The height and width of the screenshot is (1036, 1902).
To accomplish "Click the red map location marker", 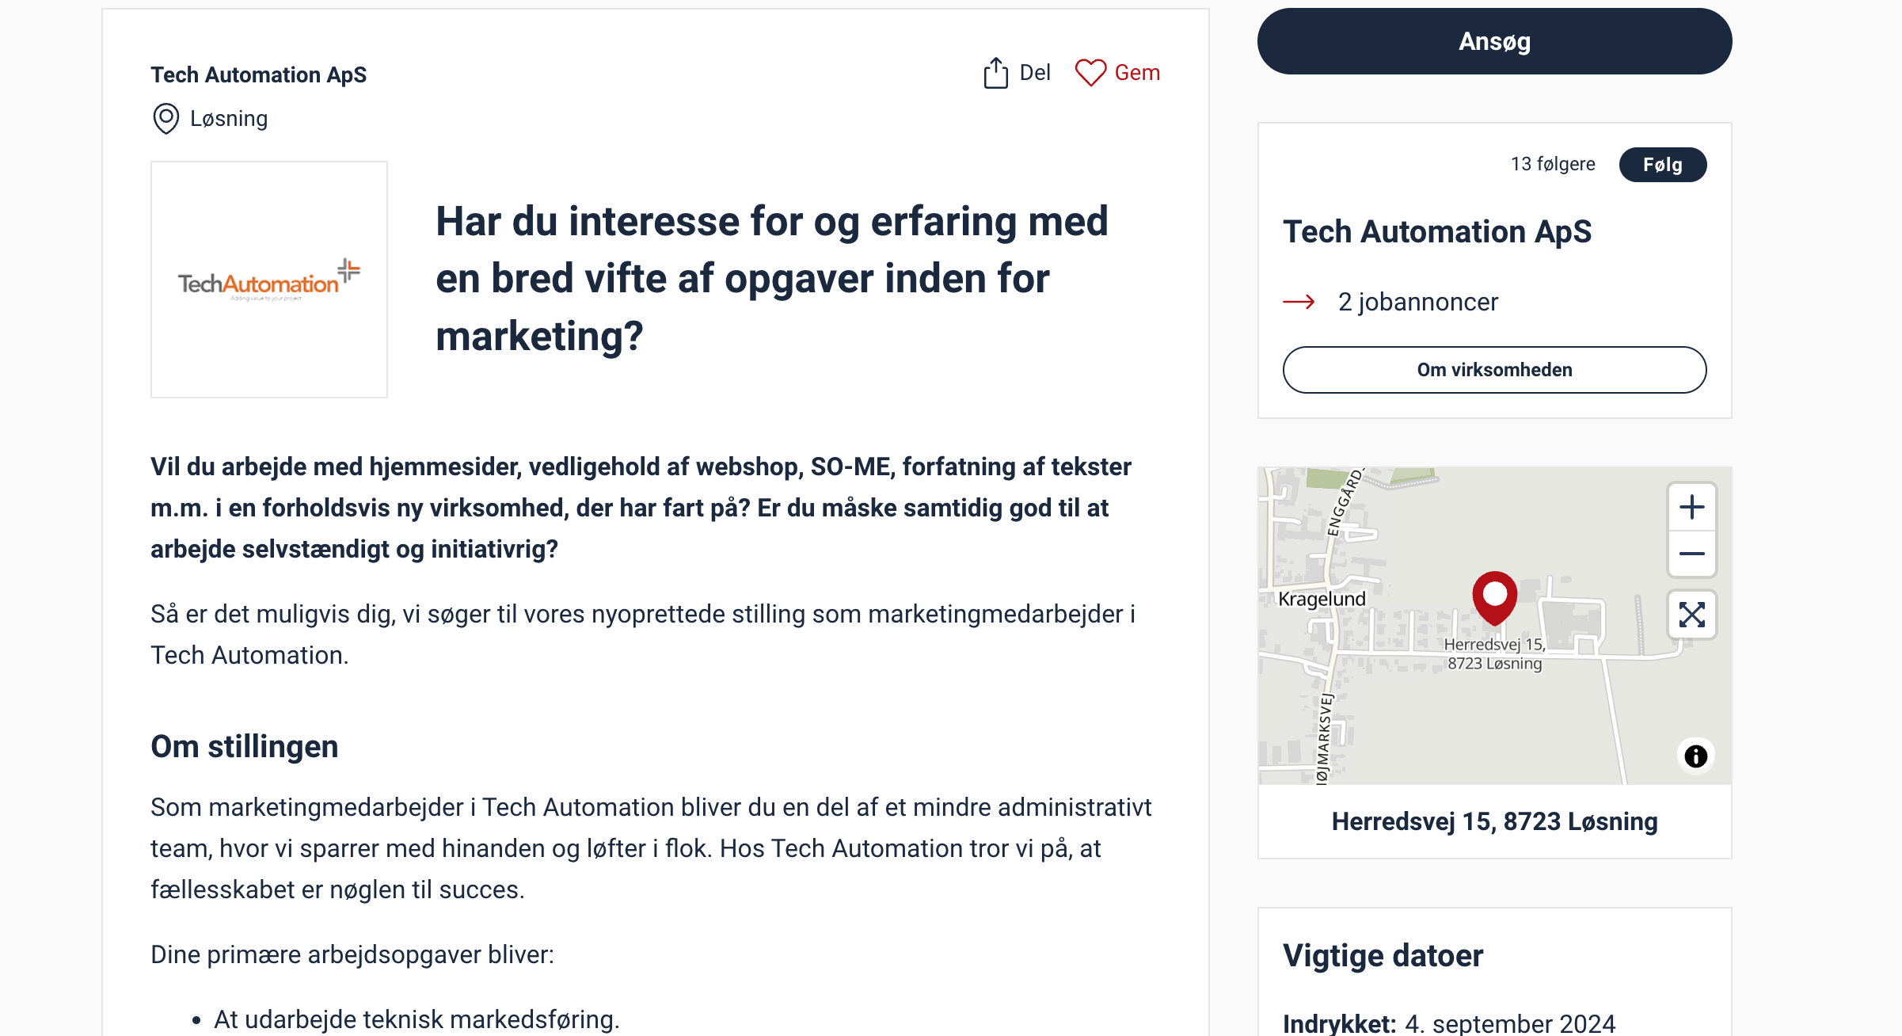I will [x=1494, y=597].
